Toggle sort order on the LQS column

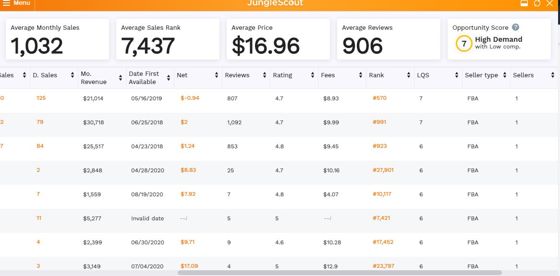(x=457, y=75)
